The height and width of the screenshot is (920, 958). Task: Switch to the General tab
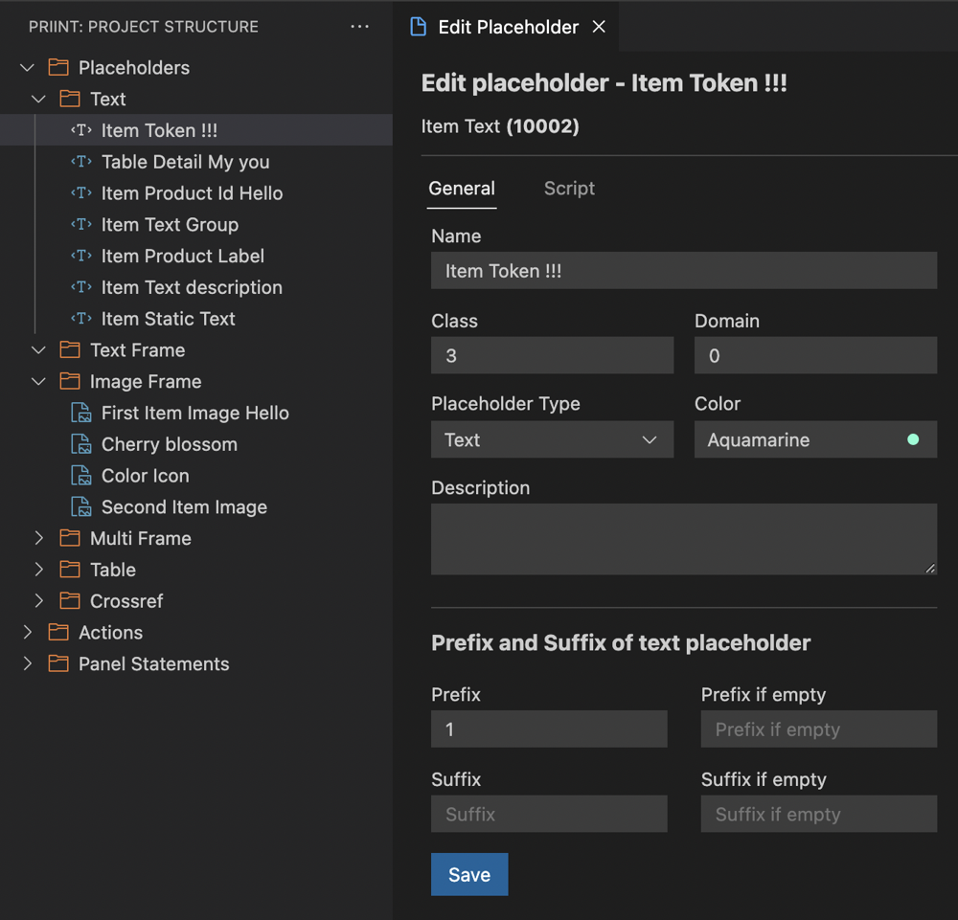click(x=462, y=188)
